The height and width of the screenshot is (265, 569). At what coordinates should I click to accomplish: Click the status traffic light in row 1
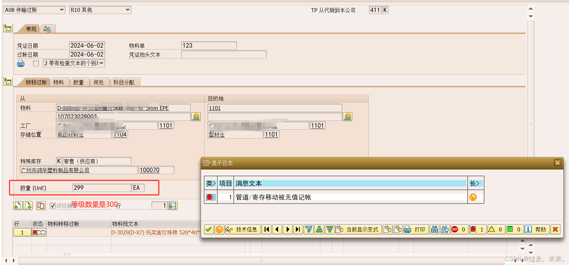[39, 232]
